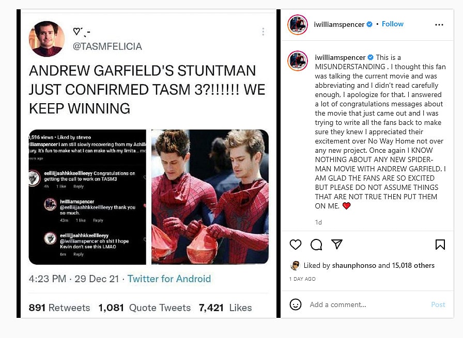Click iwilliamspencer header profile avatar
The height and width of the screenshot is (338, 463).
(x=298, y=25)
